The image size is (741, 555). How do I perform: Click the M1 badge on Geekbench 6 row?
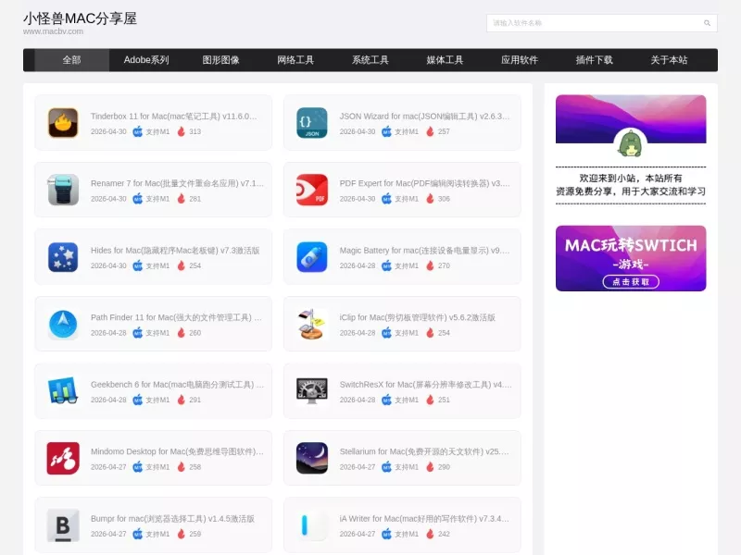[137, 400]
